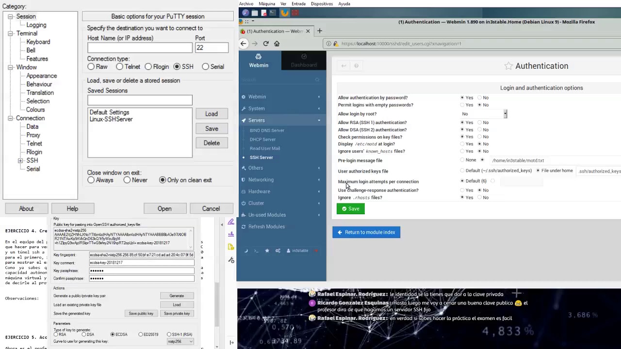
Task: Save the authentication options
Action: pyautogui.click(x=350, y=209)
